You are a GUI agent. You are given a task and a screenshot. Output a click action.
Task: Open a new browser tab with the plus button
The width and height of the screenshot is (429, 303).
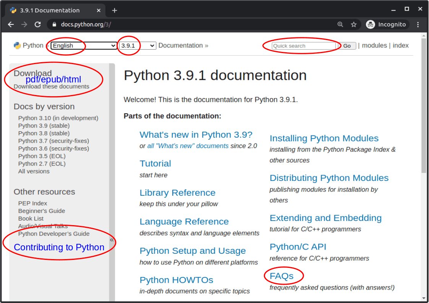tap(114, 10)
